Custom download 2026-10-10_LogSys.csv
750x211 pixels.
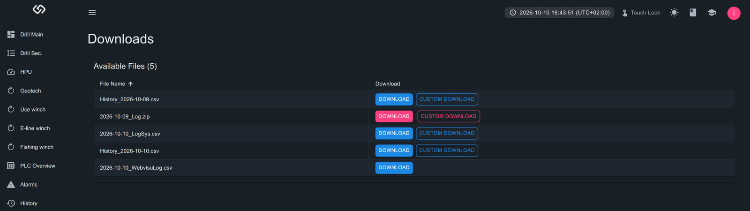pyautogui.click(x=447, y=133)
